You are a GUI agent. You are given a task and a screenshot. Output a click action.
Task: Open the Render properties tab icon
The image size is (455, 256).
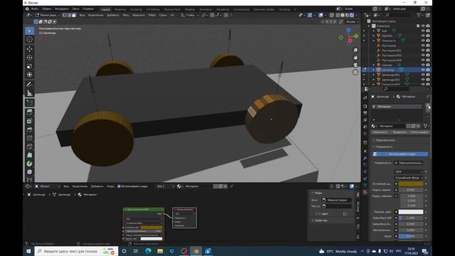tap(365, 106)
